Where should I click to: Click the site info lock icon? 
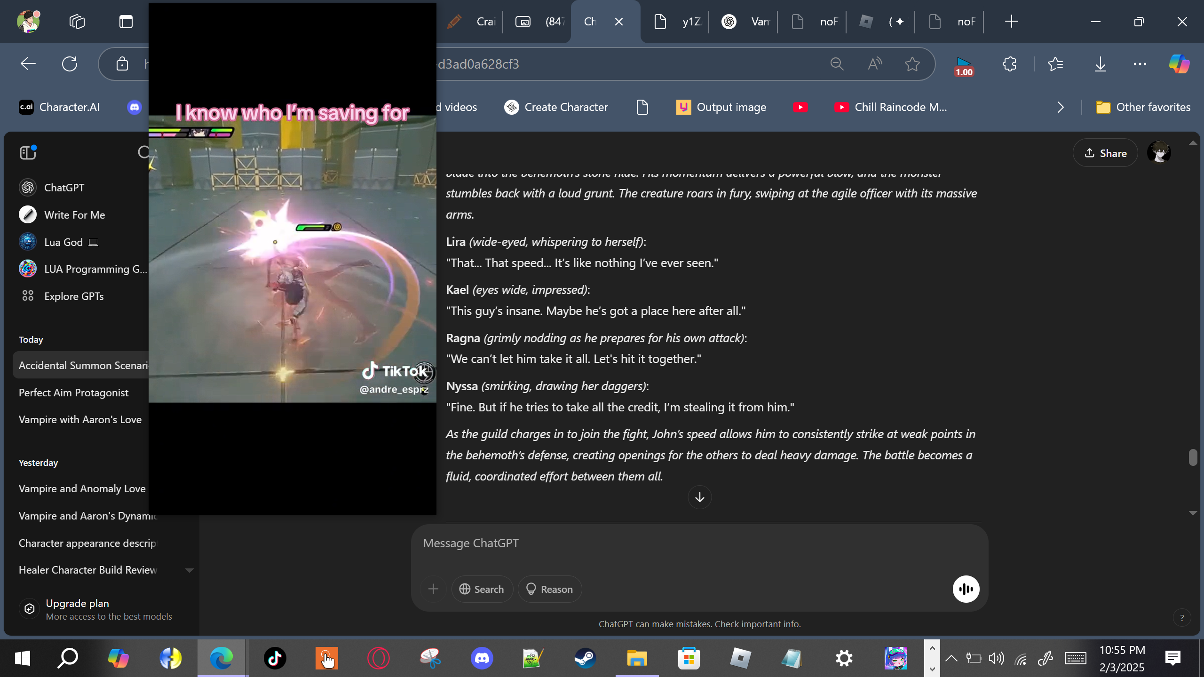pos(122,64)
